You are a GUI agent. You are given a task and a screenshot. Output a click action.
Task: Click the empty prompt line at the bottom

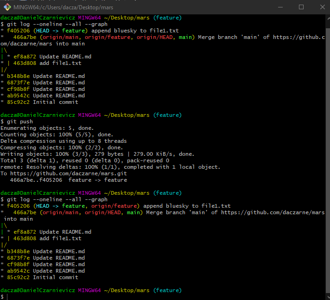point(93,297)
